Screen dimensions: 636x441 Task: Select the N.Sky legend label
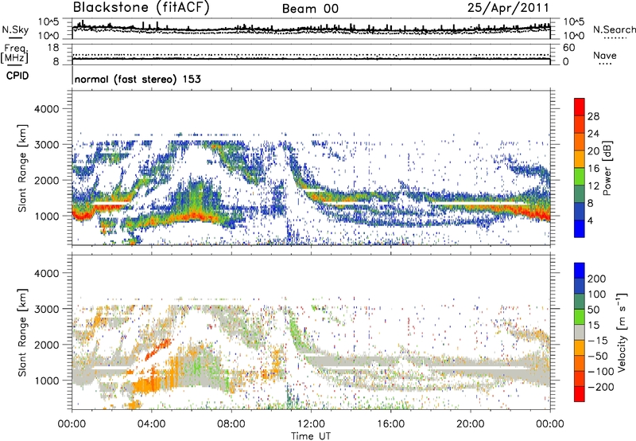[15, 29]
